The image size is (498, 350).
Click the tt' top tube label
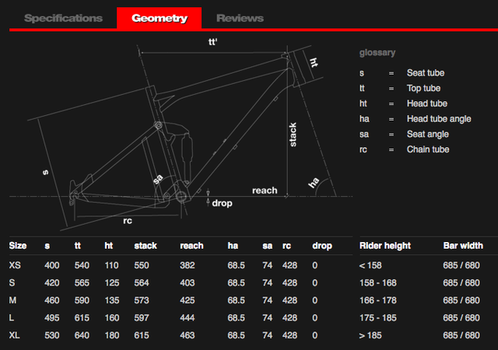[212, 44]
